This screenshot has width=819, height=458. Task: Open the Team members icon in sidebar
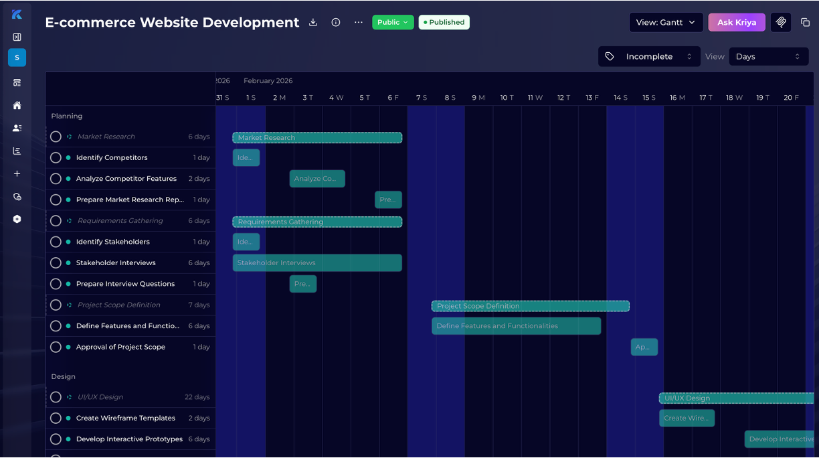click(17, 127)
